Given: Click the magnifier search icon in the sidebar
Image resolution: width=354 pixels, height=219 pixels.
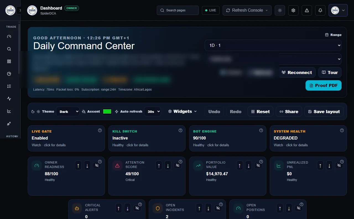Looking at the screenshot, I should coord(9,49).
